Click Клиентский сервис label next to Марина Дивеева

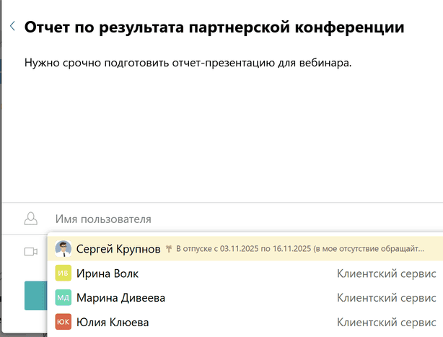(x=386, y=297)
